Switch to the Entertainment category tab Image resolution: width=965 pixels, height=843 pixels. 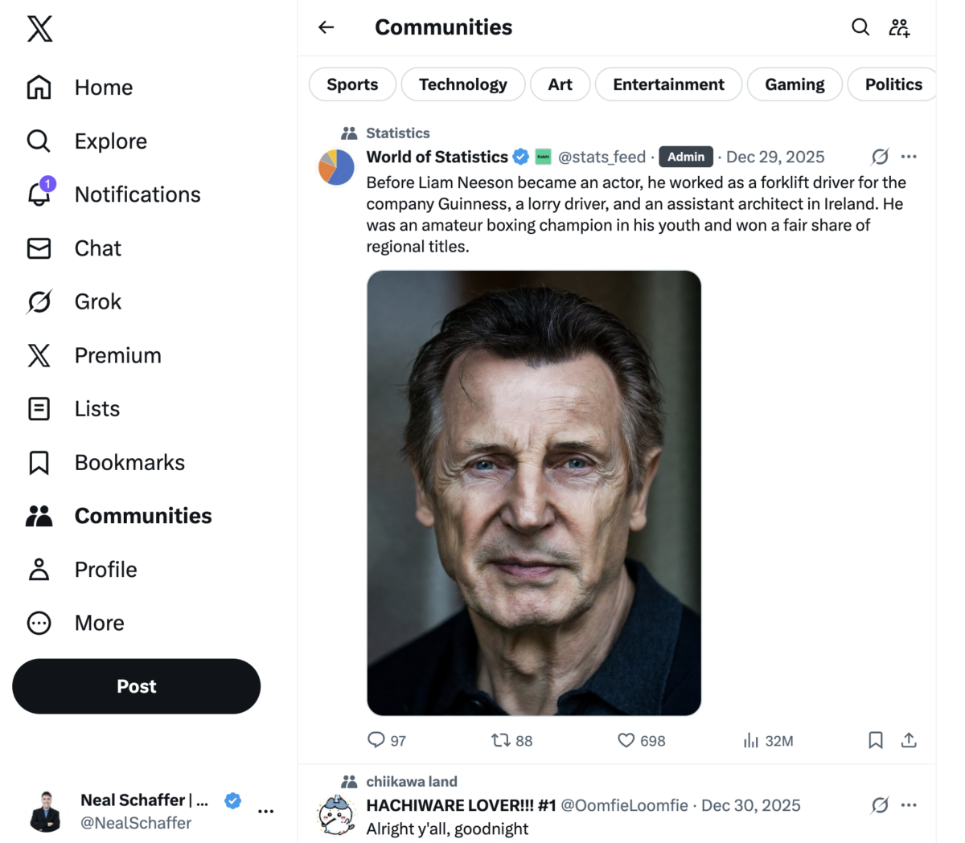click(x=668, y=84)
